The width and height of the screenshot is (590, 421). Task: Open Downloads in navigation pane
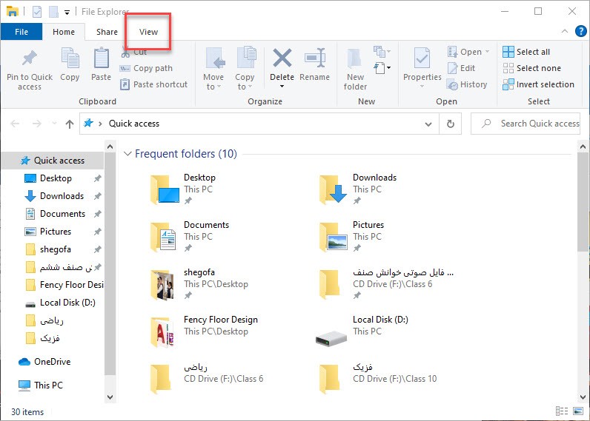pyautogui.click(x=62, y=196)
